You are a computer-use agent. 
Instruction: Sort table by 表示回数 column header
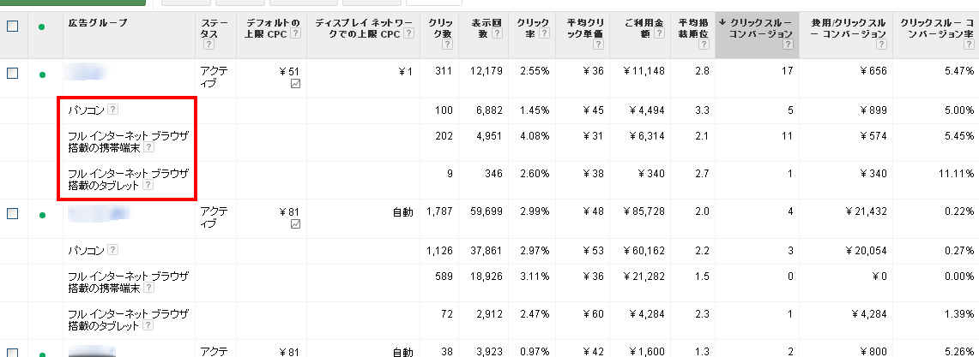pos(483,28)
